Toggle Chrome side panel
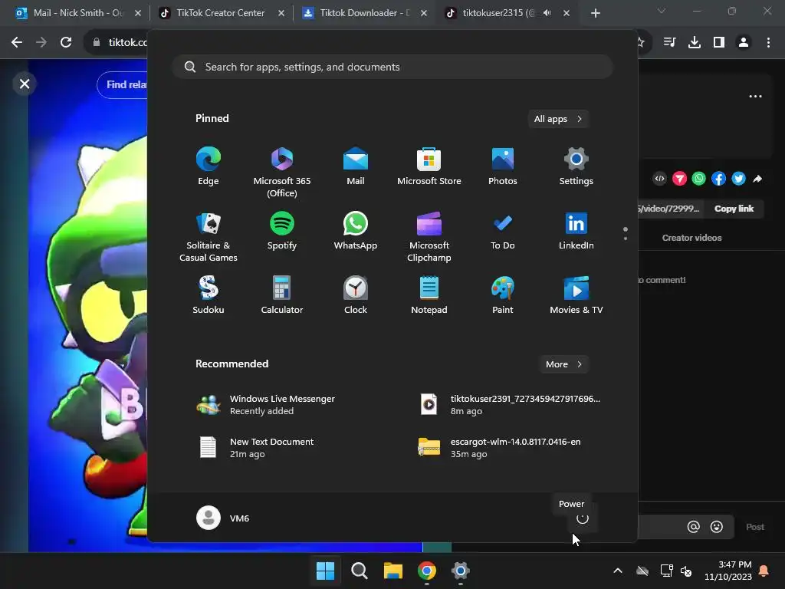 pyautogui.click(x=719, y=42)
